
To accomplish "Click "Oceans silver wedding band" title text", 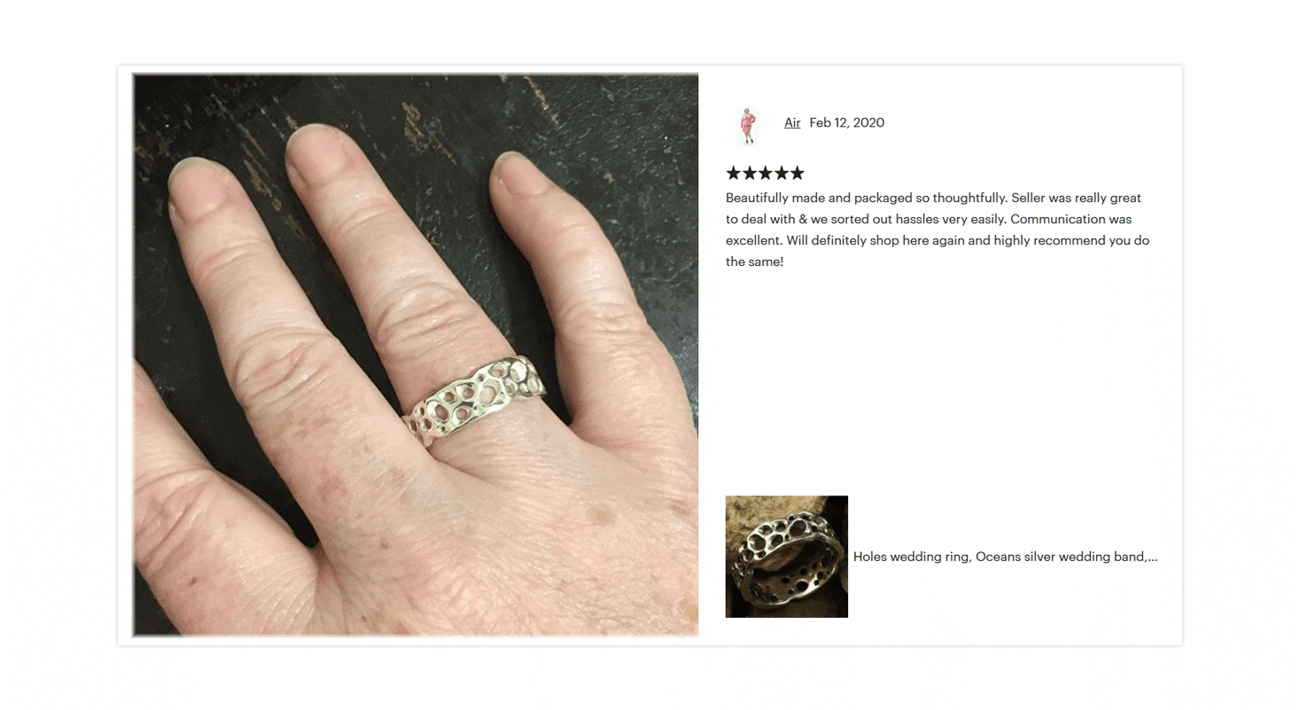I will point(1060,557).
